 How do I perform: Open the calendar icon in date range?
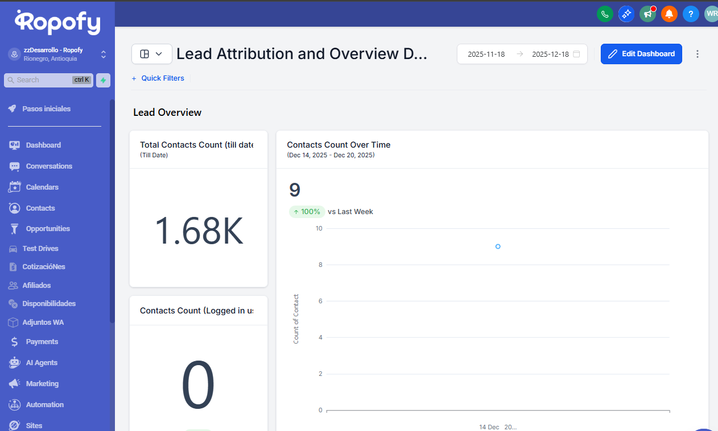coord(576,55)
